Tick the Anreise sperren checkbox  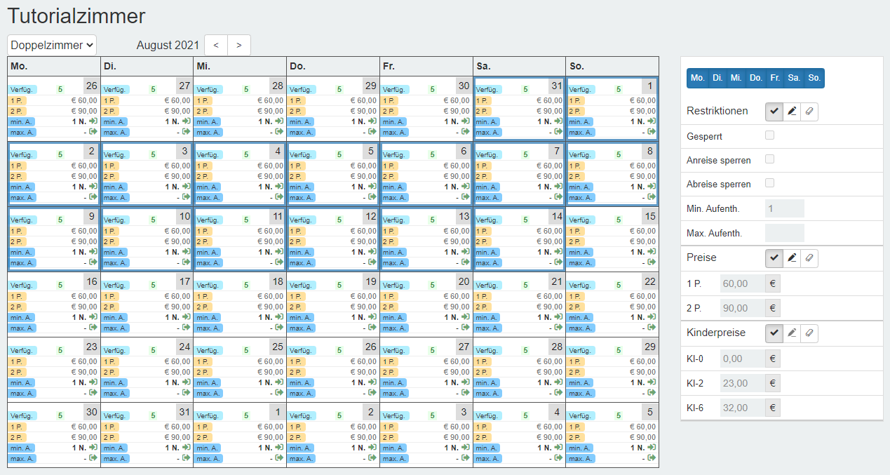pos(769,160)
